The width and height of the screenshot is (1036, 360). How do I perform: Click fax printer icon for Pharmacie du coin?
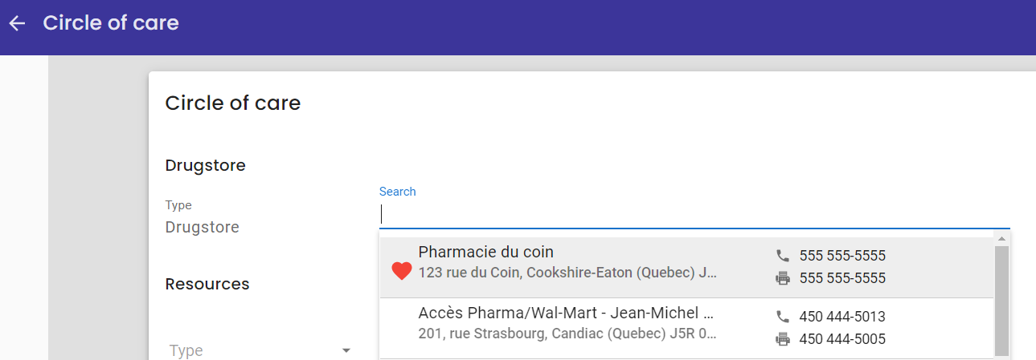783,278
